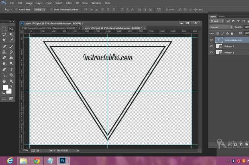This screenshot has width=249, height=165.
Task: Enable the Auto-Select checkbox
Action: (x=16, y=10)
